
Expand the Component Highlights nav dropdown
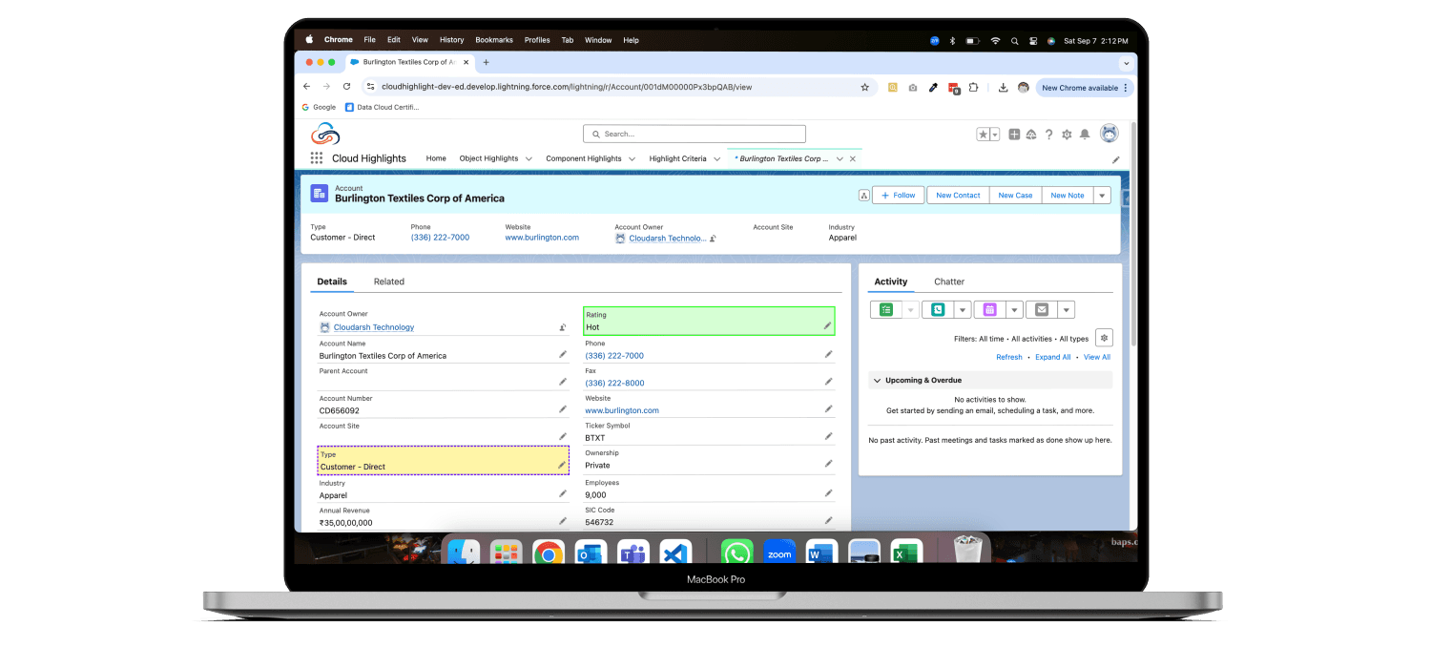click(632, 159)
